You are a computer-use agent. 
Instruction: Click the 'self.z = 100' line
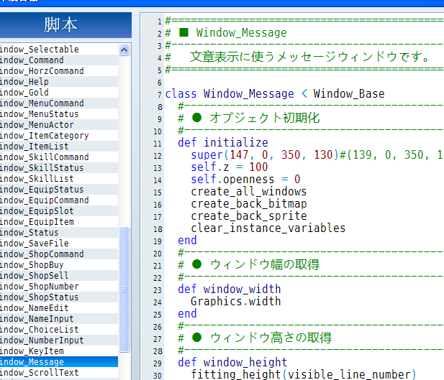point(230,167)
